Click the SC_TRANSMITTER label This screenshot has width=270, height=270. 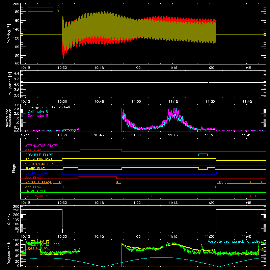pos(39,164)
